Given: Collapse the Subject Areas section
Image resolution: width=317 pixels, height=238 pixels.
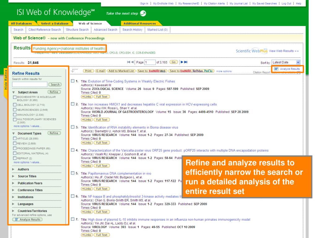Looking at the screenshot, I should [x=14, y=92].
